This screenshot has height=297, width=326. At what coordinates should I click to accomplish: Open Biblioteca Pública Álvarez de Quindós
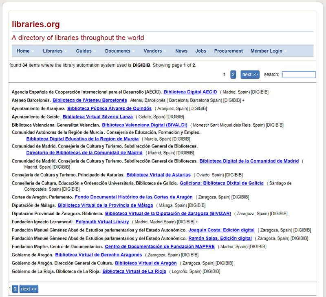coord(109,108)
